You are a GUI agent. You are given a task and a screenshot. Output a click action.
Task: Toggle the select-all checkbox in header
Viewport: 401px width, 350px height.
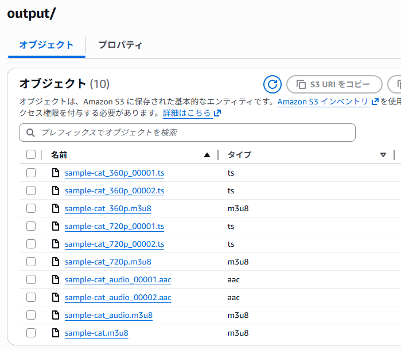coord(31,154)
